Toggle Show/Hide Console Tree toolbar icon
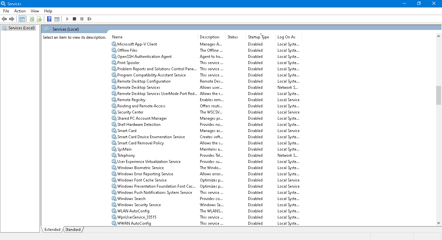The width and height of the screenshot is (442, 240). click(22, 19)
